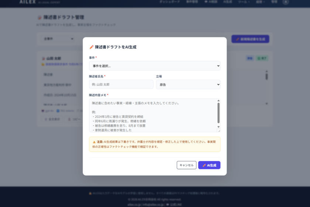The width and height of the screenshot is (310, 207).
Task: Click the purple AI生成 submit button
Action: coord(209,165)
